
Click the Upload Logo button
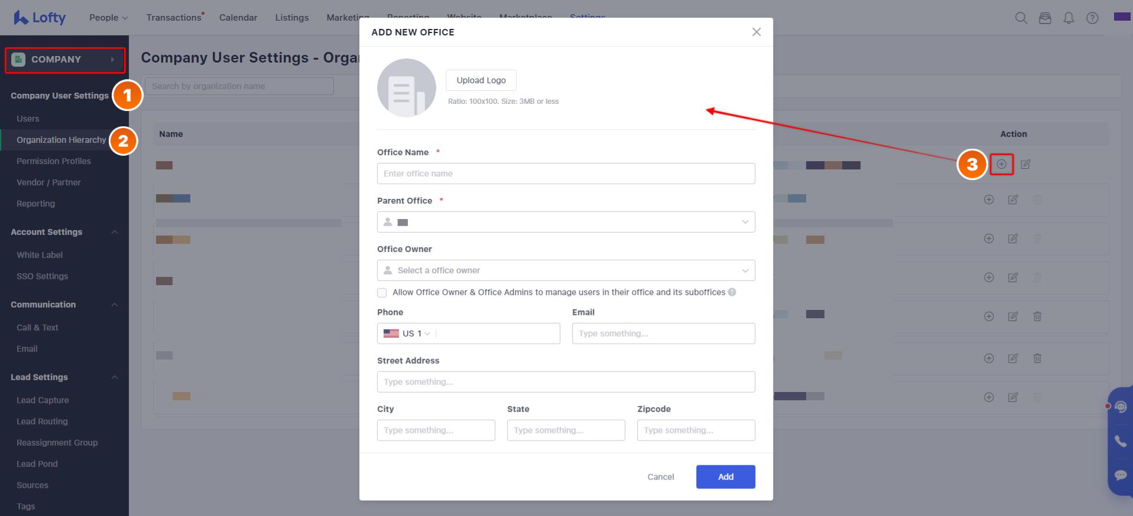(x=481, y=80)
